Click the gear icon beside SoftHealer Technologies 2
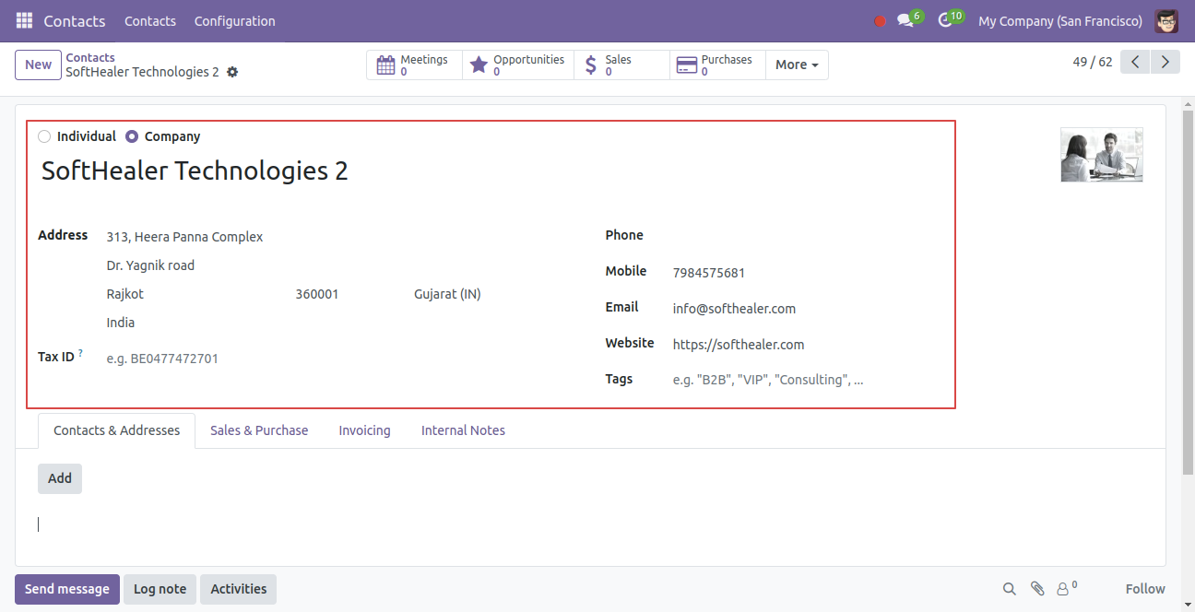The height and width of the screenshot is (612, 1195). 232,72
